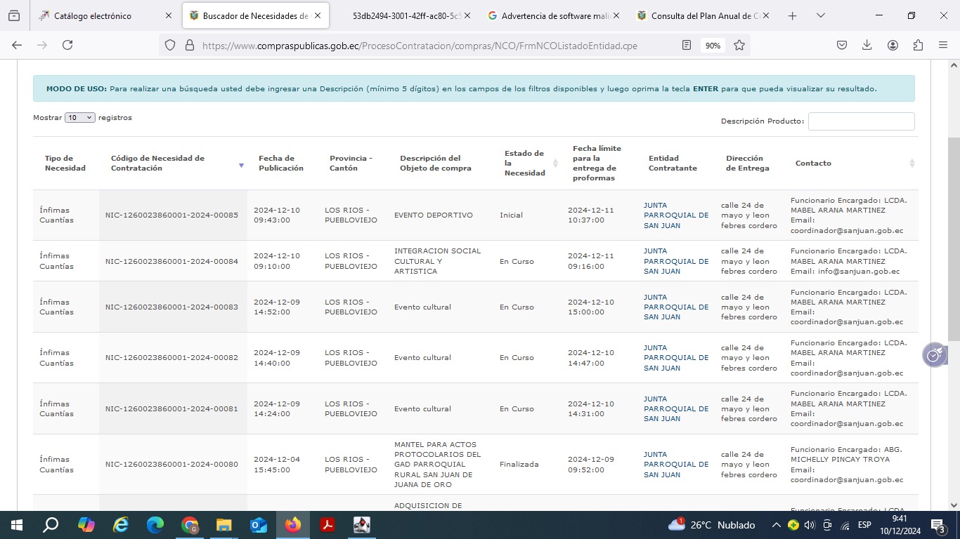Image resolution: width=960 pixels, height=539 pixels.
Task: Bookmark this page with the star icon
Action: [x=739, y=45]
